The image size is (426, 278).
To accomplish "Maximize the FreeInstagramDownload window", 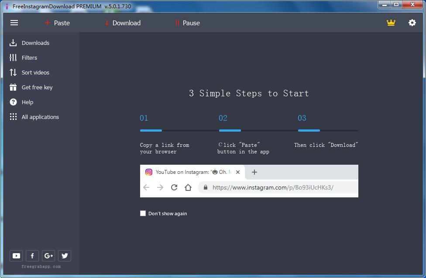I will tap(396, 5).
